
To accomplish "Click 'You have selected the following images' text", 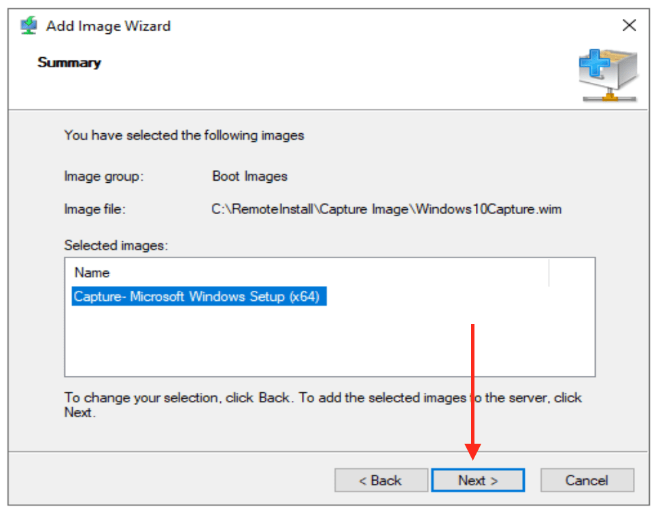I will tap(184, 135).
